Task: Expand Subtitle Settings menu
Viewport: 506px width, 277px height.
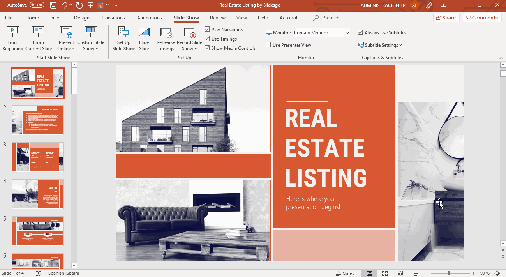Action: click(x=380, y=45)
